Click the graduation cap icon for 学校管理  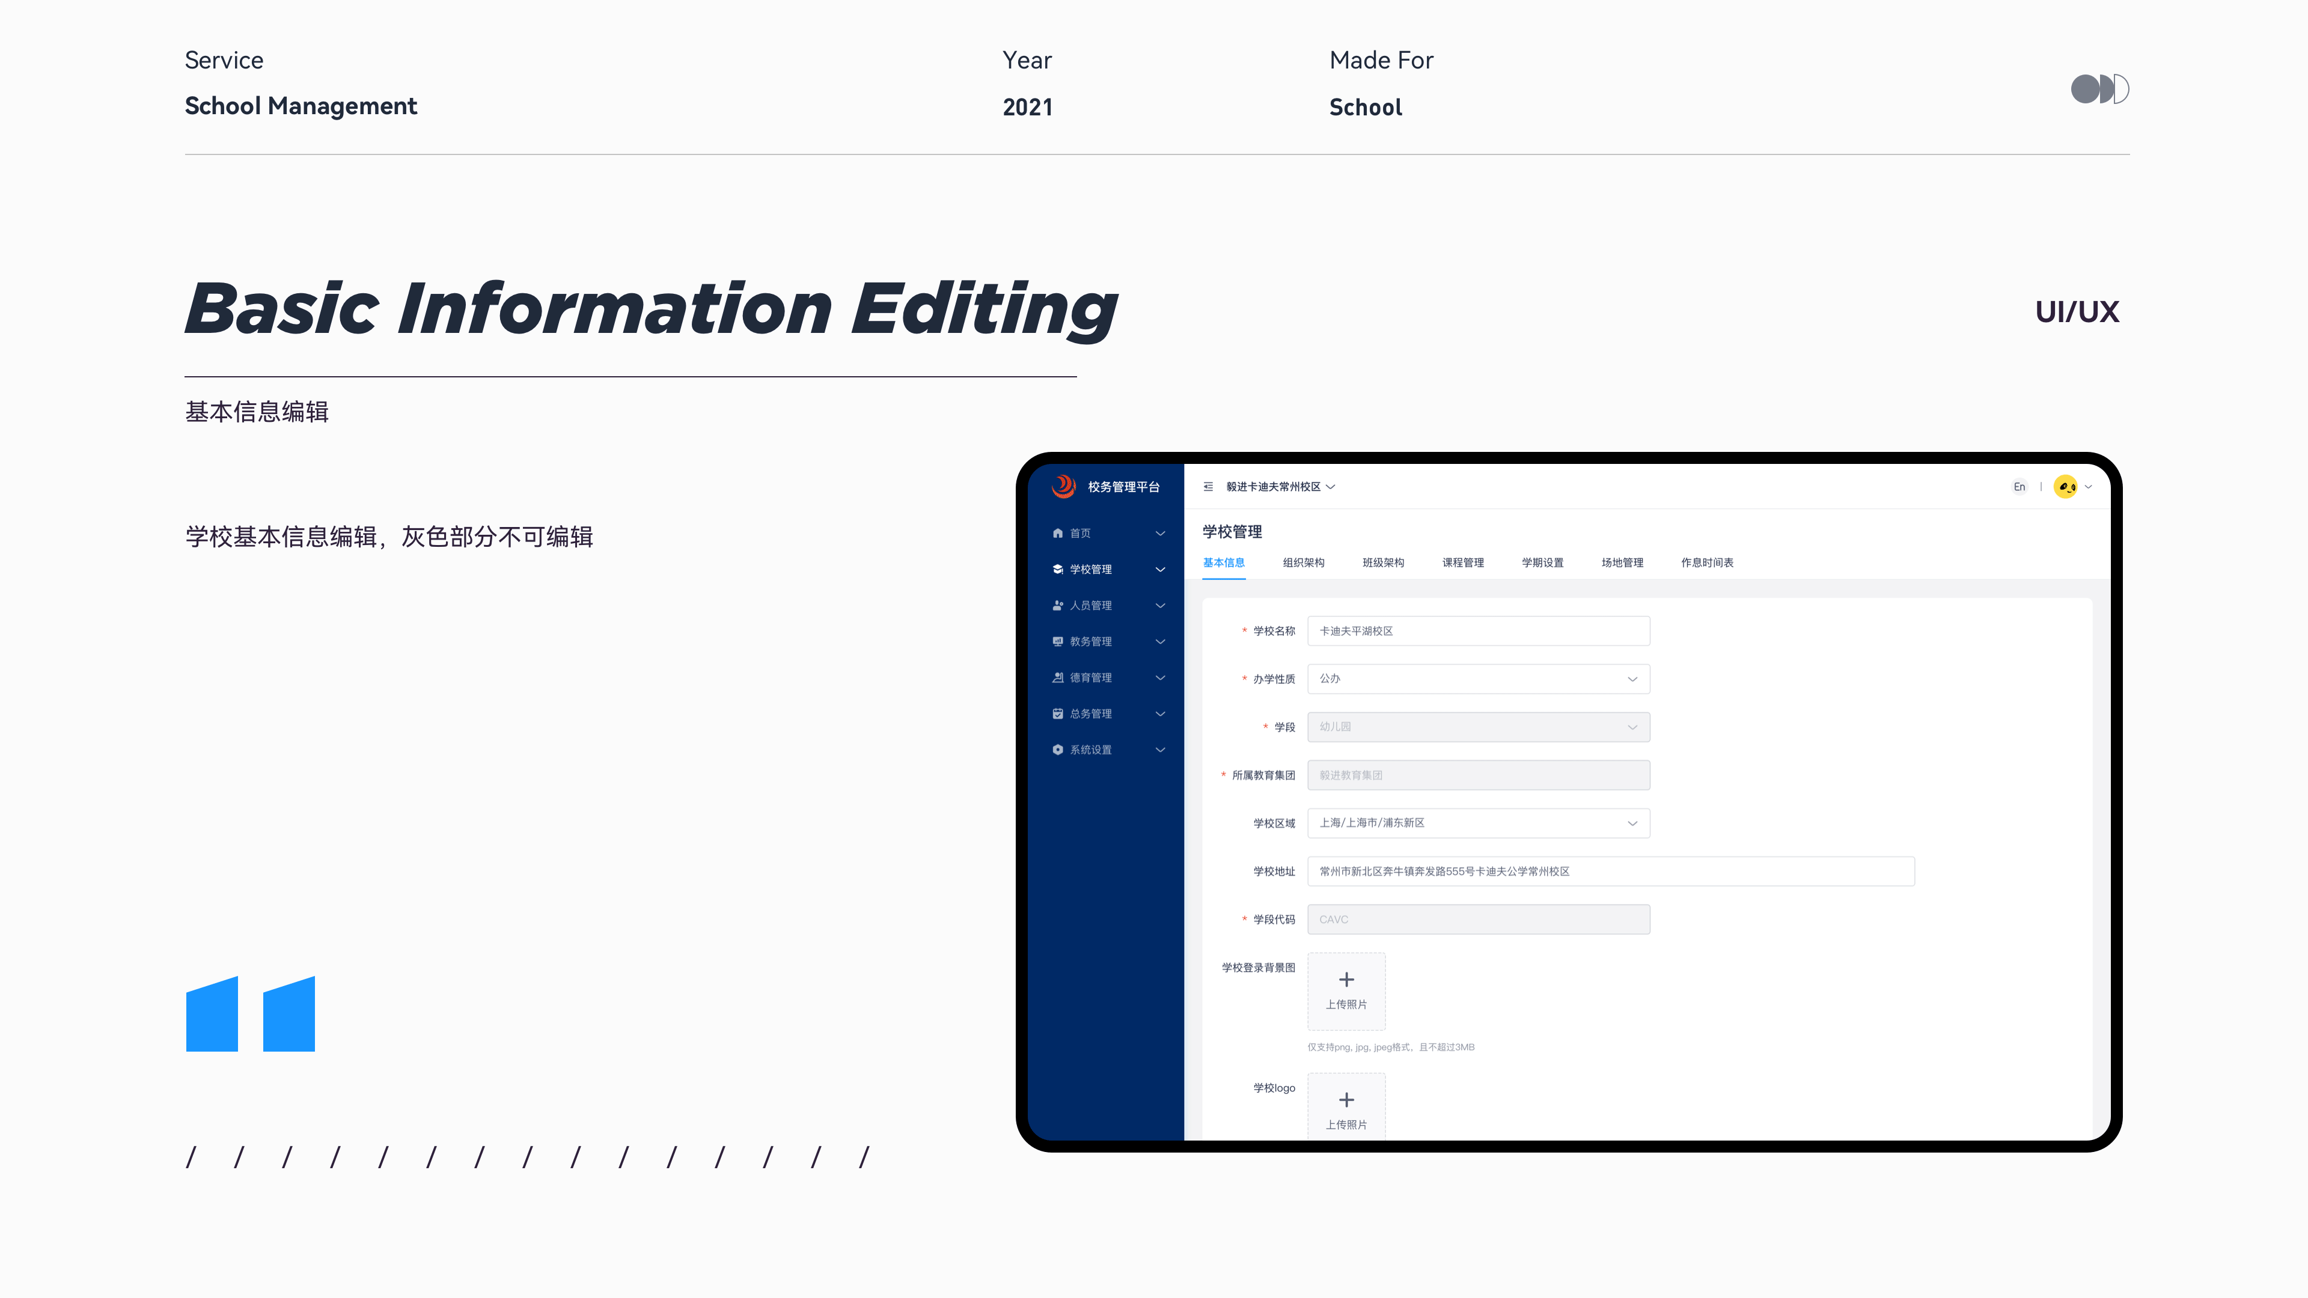pos(1057,569)
